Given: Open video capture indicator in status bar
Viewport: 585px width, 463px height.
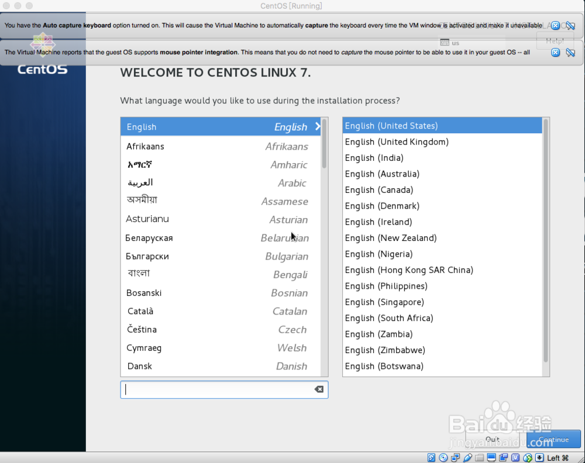Looking at the screenshot, I should (x=503, y=458).
